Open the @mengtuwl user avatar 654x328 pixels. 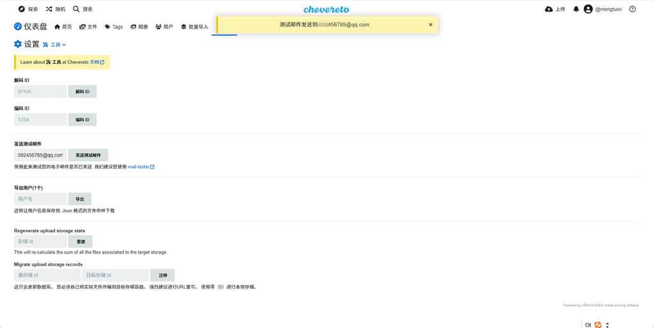[x=588, y=9]
